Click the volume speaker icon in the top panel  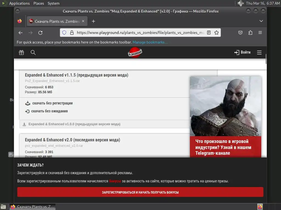click(240, 3)
